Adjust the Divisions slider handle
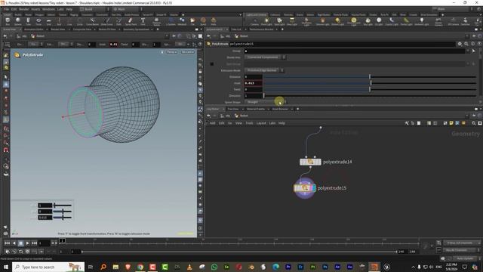Image resolution: width=483 pixels, height=272 pixels. 263,96
